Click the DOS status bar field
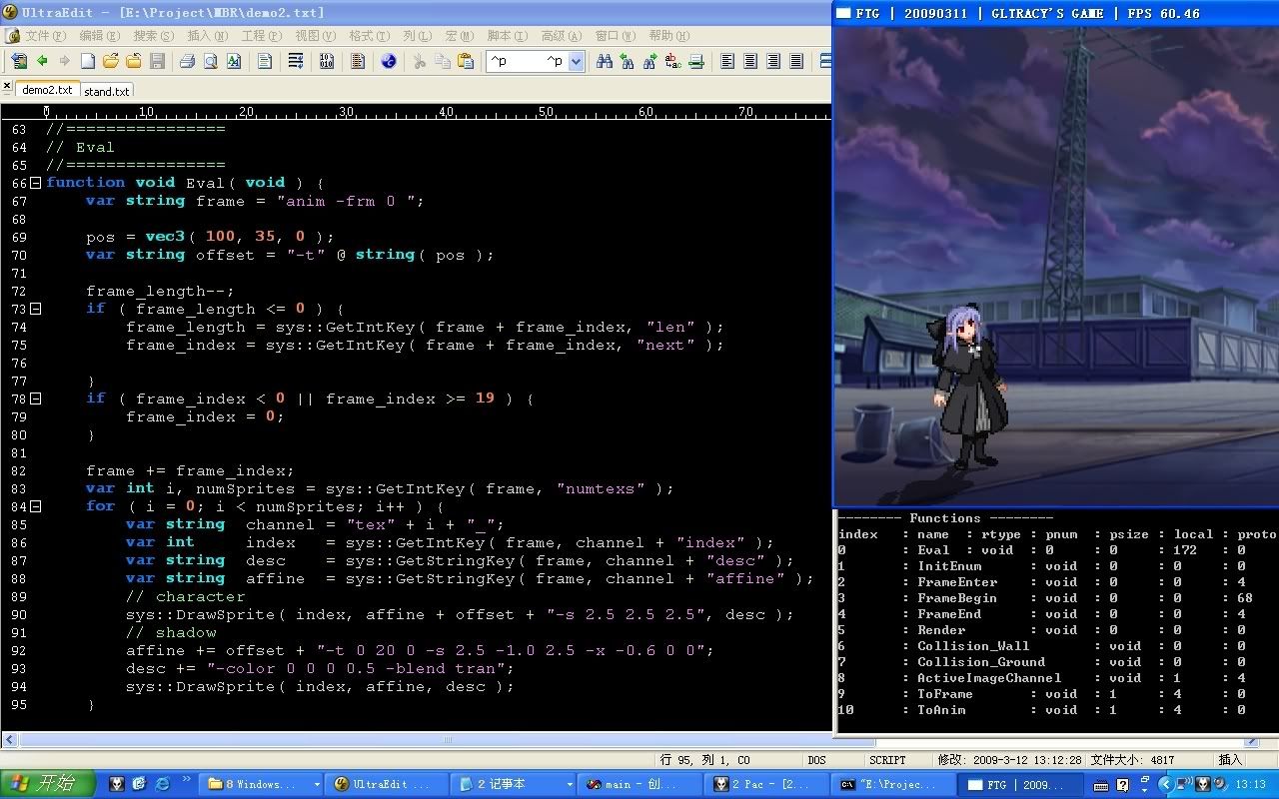1279x799 pixels. (x=816, y=760)
